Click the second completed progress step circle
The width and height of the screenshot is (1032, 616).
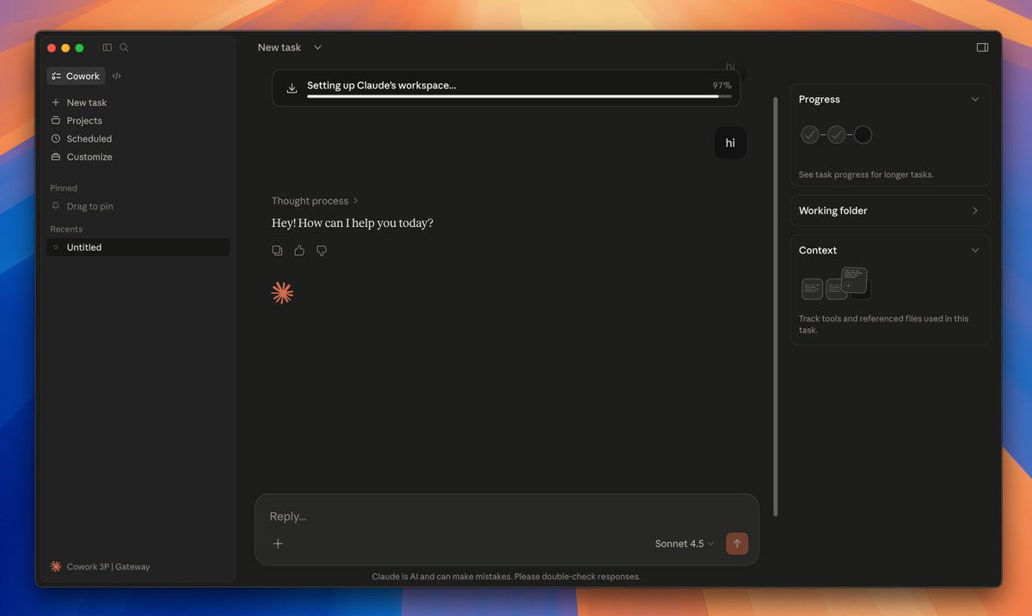click(836, 134)
